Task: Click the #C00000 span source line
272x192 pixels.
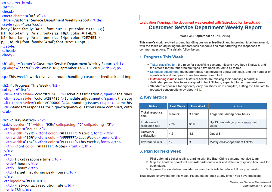Action: point(68,103)
